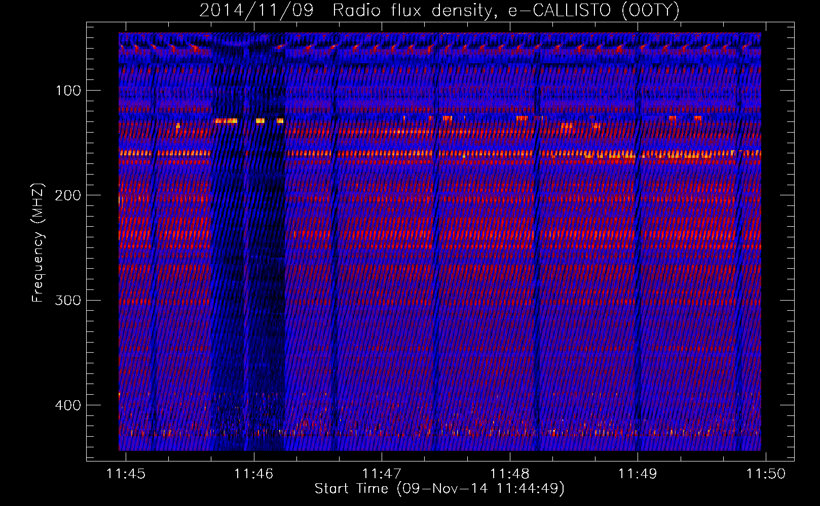The height and width of the screenshot is (506, 820).
Task: Click the 11:49 time tick label
Action: point(638,474)
